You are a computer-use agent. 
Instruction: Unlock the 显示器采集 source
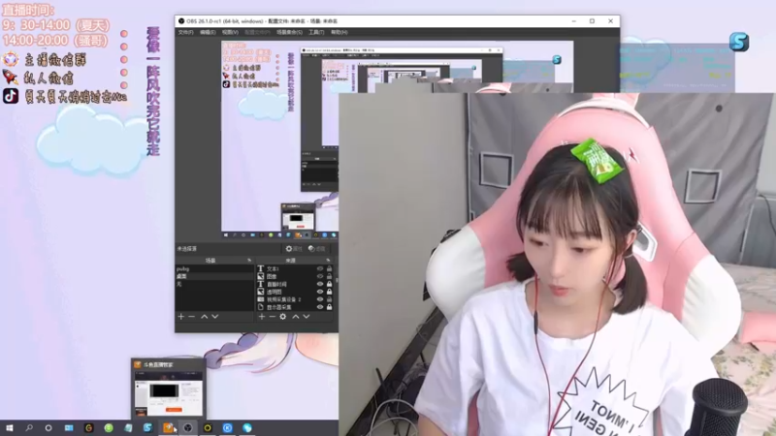[x=329, y=307]
